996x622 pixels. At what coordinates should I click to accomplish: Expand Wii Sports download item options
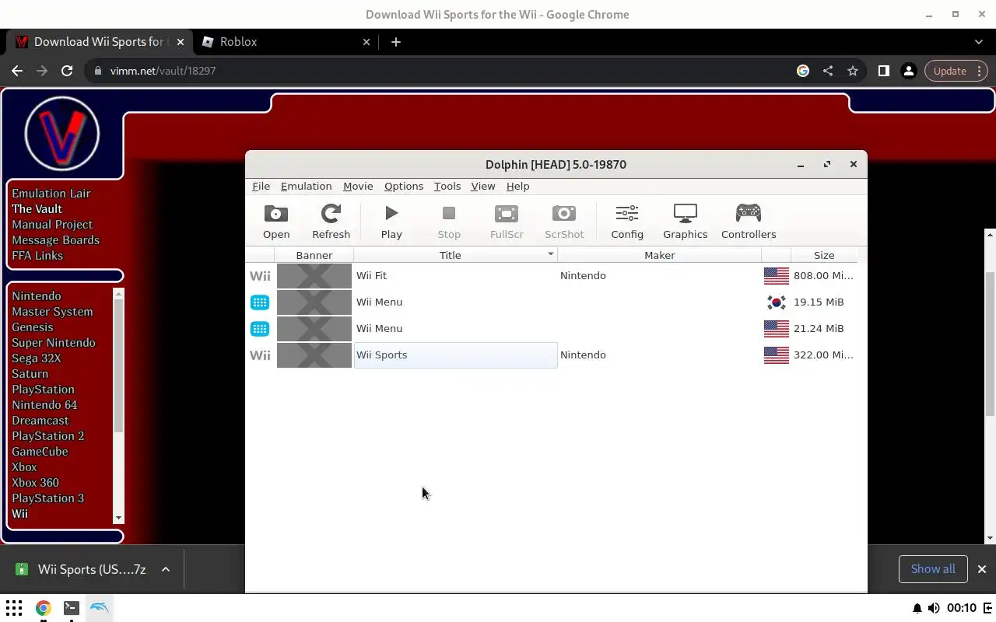coord(166,570)
